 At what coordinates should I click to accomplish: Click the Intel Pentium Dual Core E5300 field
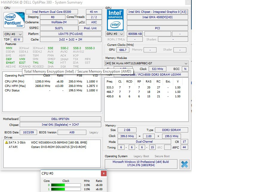coord(52,12)
